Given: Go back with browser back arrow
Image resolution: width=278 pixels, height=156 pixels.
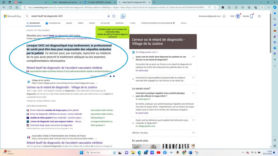Looking at the screenshot, I should click(x=4, y=7).
